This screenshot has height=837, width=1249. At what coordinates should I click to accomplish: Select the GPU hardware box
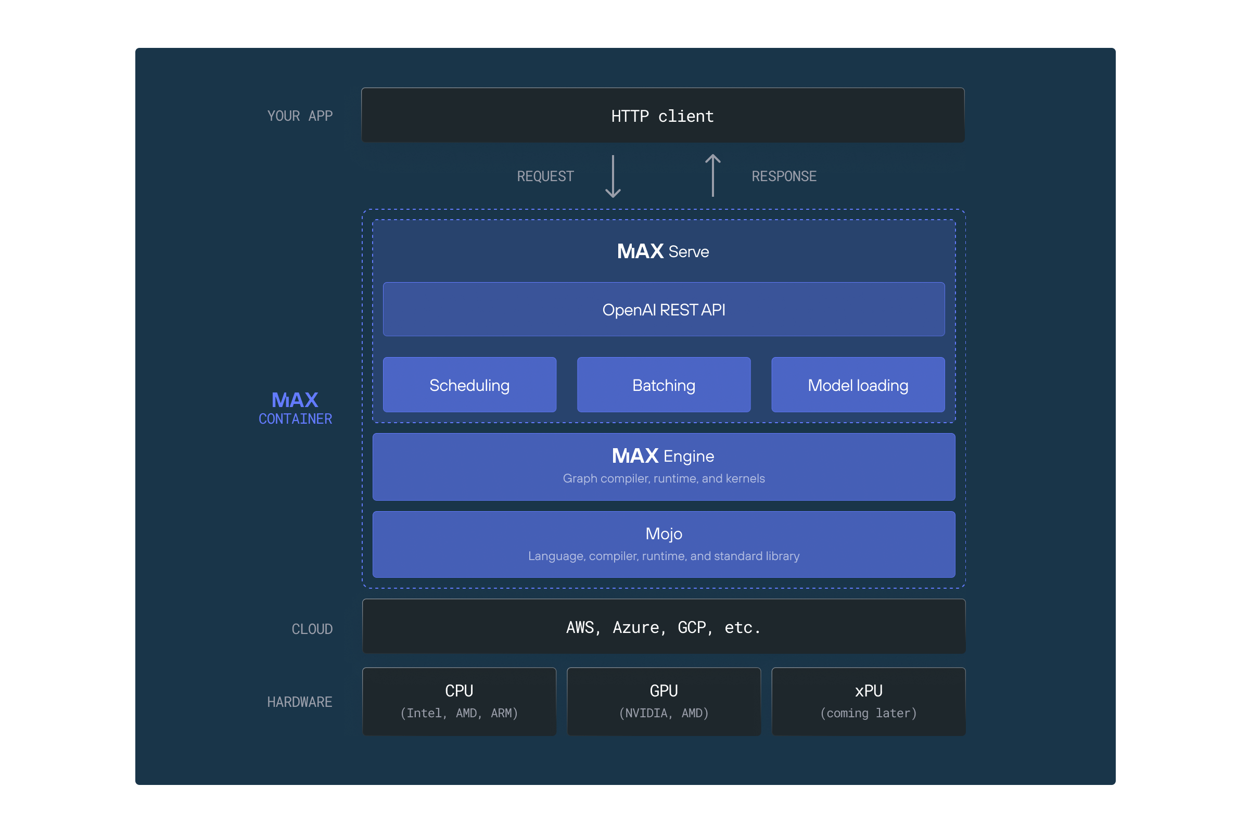pyautogui.click(x=663, y=701)
